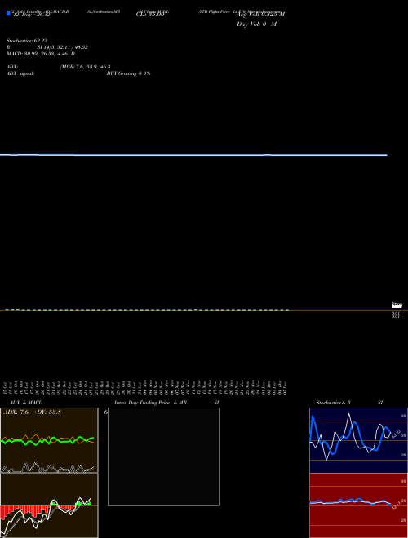Screen dimensions: 408x538
Task: Open the ADX chart panel with the green line
Action: click(x=49, y=440)
